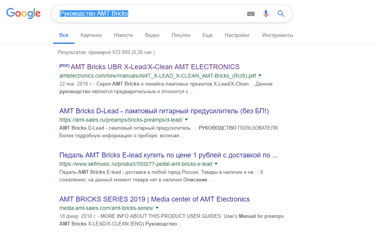
Task: Open the Покупки tab
Action: coord(181,35)
